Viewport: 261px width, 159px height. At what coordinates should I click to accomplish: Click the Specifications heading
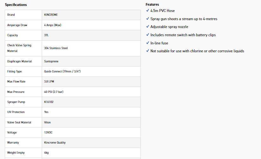(x=16, y=5)
